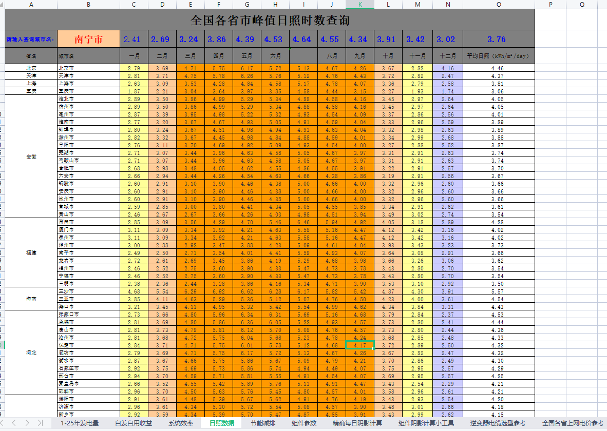The height and width of the screenshot is (431, 607).
Task: Select the 北京 province cell
Action: (x=31, y=68)
